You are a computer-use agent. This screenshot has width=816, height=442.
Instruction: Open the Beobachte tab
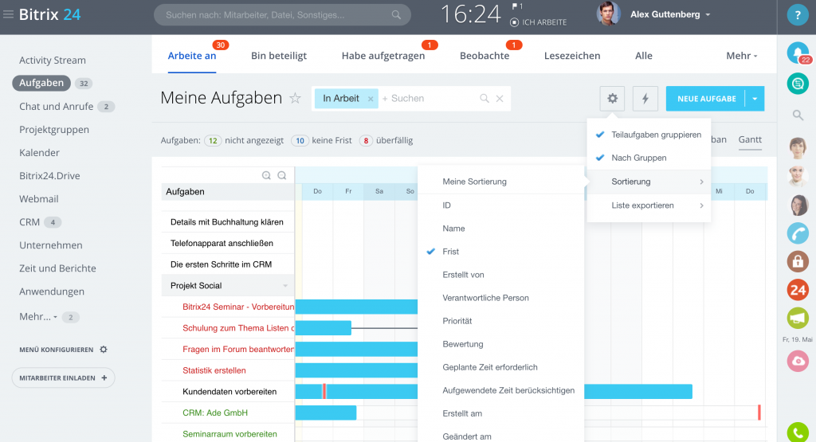coord(484,56)
